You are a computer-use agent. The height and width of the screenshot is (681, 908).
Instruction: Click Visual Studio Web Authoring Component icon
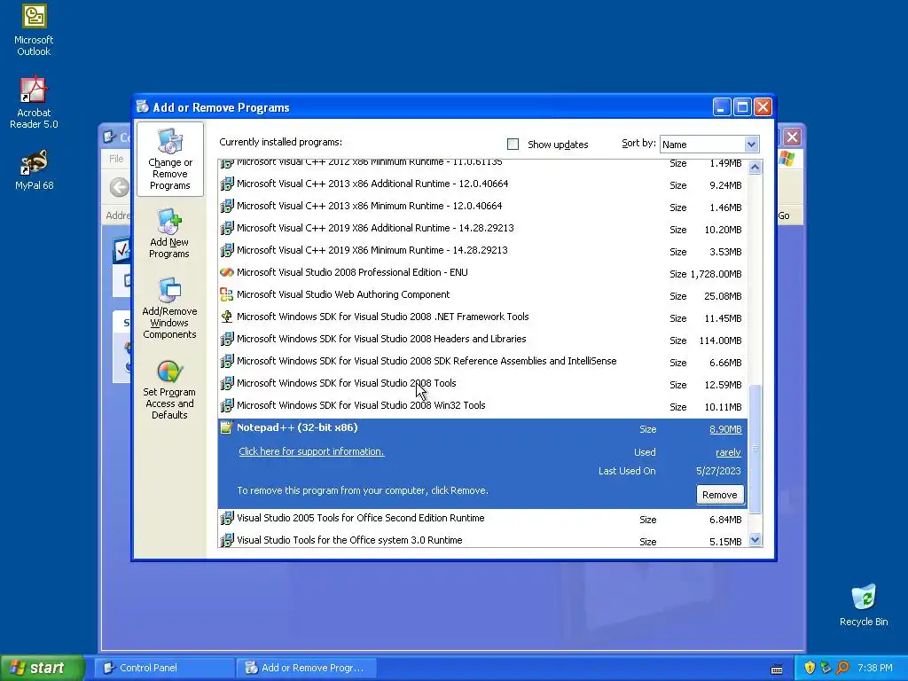(x=227, y=294)
